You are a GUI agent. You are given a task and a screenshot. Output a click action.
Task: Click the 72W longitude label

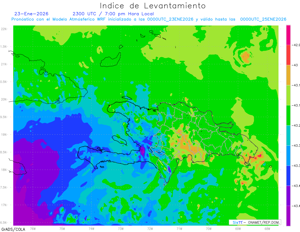(x=150, y=229)
